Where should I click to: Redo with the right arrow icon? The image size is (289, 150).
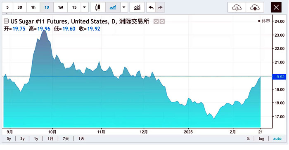(160, 7)
